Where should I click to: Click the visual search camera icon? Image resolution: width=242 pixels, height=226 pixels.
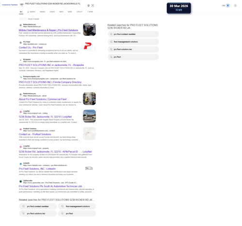point(93,5)
